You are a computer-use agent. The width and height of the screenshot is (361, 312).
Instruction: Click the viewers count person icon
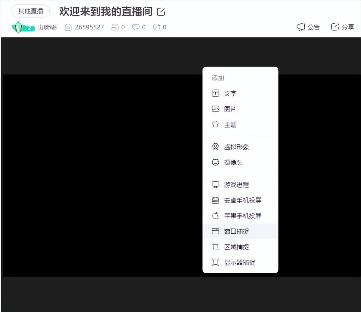click(x=115, y=27)
